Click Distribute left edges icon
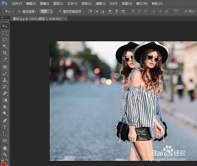197x166 pixels. click(153, 11)
